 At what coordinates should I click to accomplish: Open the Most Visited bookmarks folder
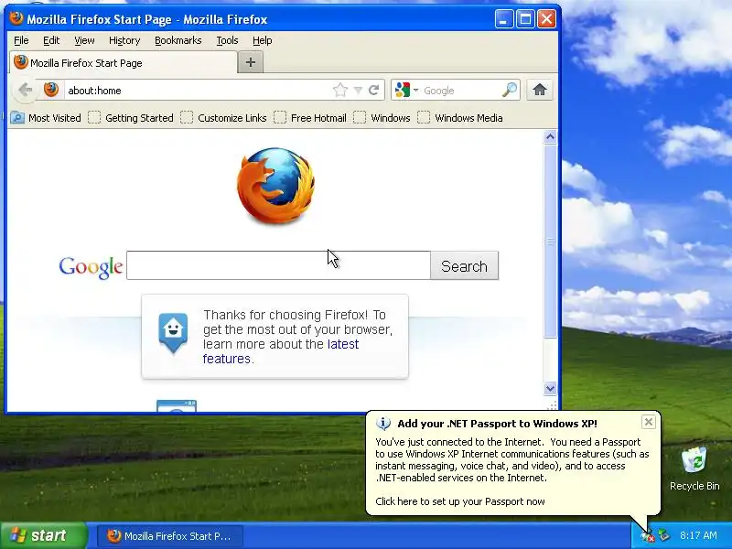tap(46, 118)
